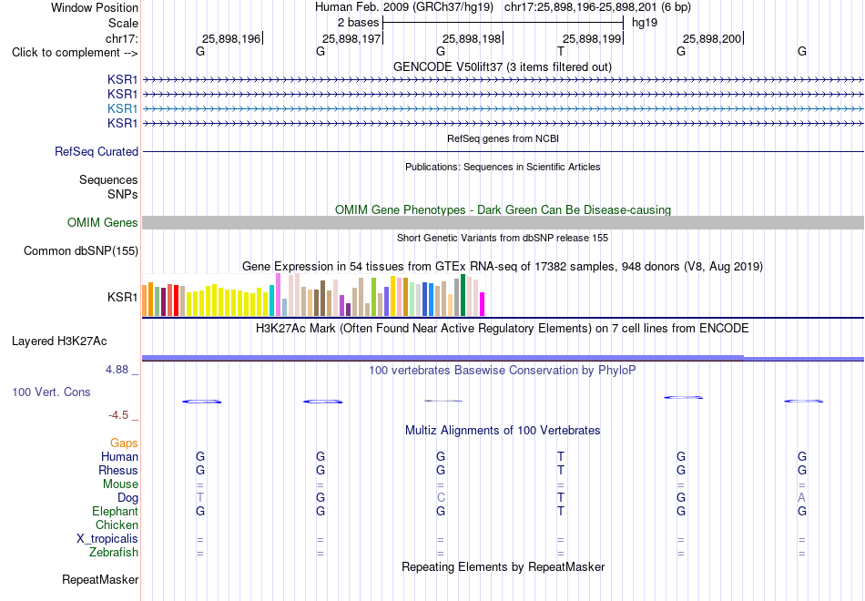Click the RefSeq Curated gene line
This screenshot has width=865, height=601.
[503, 151]
